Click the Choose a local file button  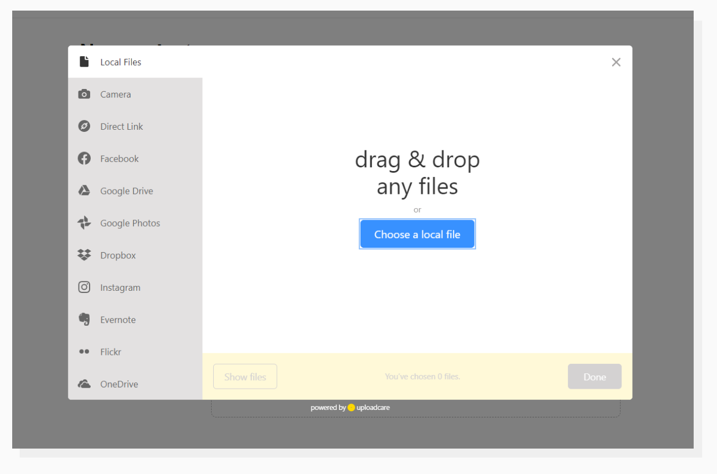tap(417, 234)
